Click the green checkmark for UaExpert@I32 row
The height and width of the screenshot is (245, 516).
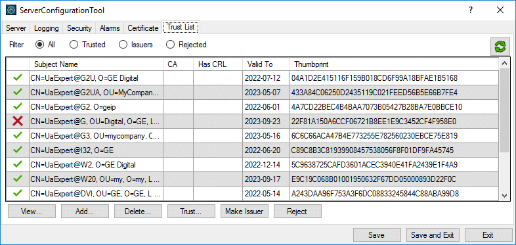click(x=18, y=150)
